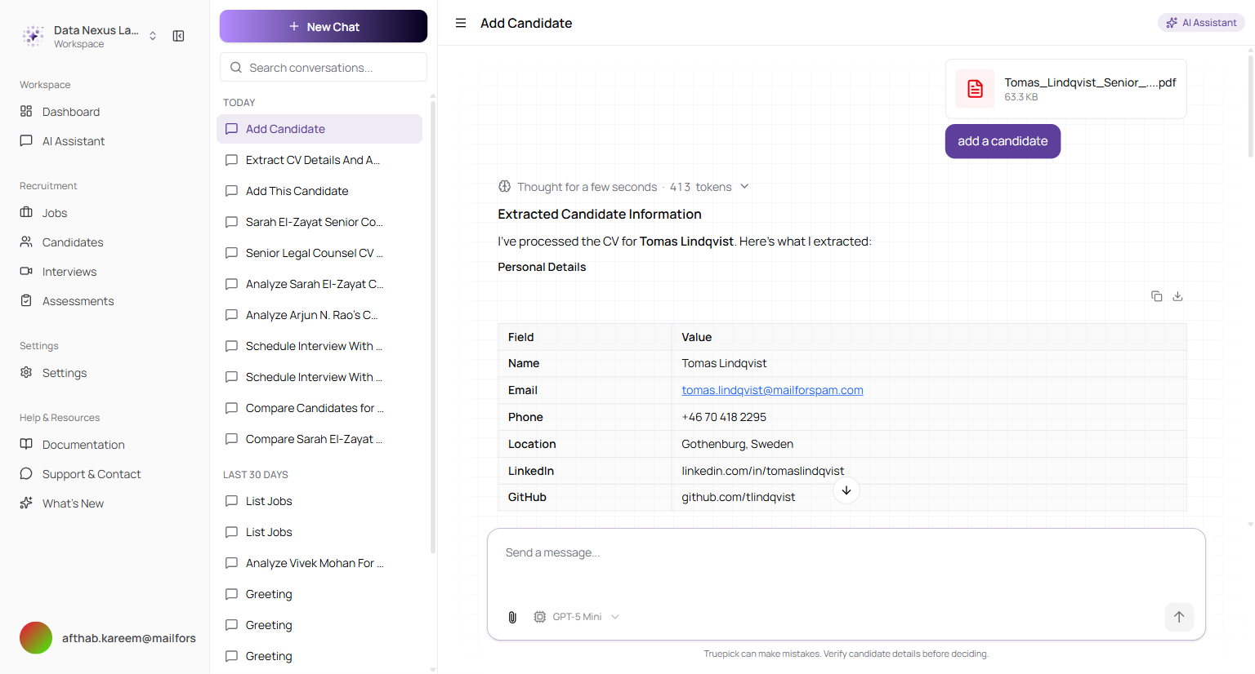The image size is (1255, 674).
Task: Copy the personal details table
Action: (1156, 296)
